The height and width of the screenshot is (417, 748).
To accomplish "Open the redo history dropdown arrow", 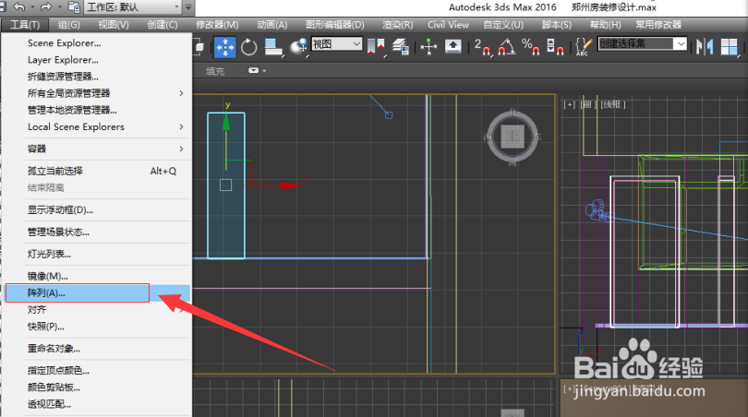I will (60, 7).
